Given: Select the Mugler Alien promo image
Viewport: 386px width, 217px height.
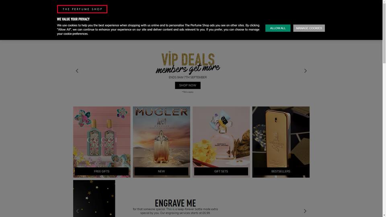Looking at the screenshot, I should pyautogui.click(x=162, y=137).
